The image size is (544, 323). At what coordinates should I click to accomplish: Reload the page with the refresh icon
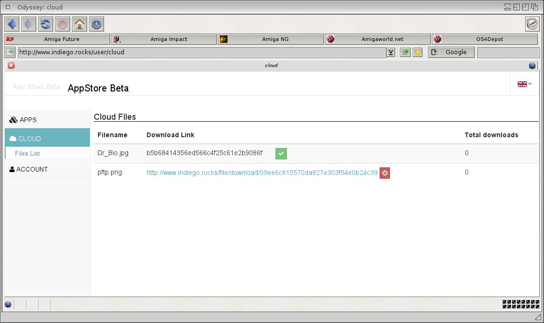point(46,25)
